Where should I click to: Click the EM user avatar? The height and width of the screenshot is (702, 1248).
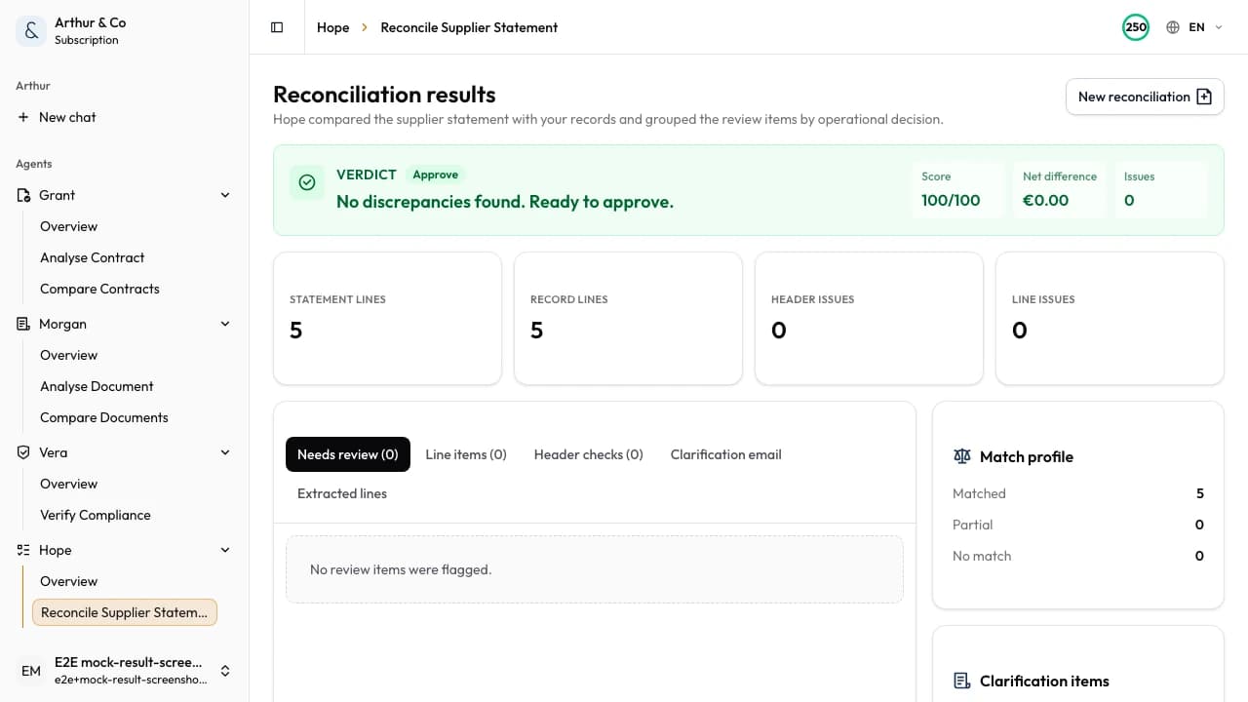(31, 671)
